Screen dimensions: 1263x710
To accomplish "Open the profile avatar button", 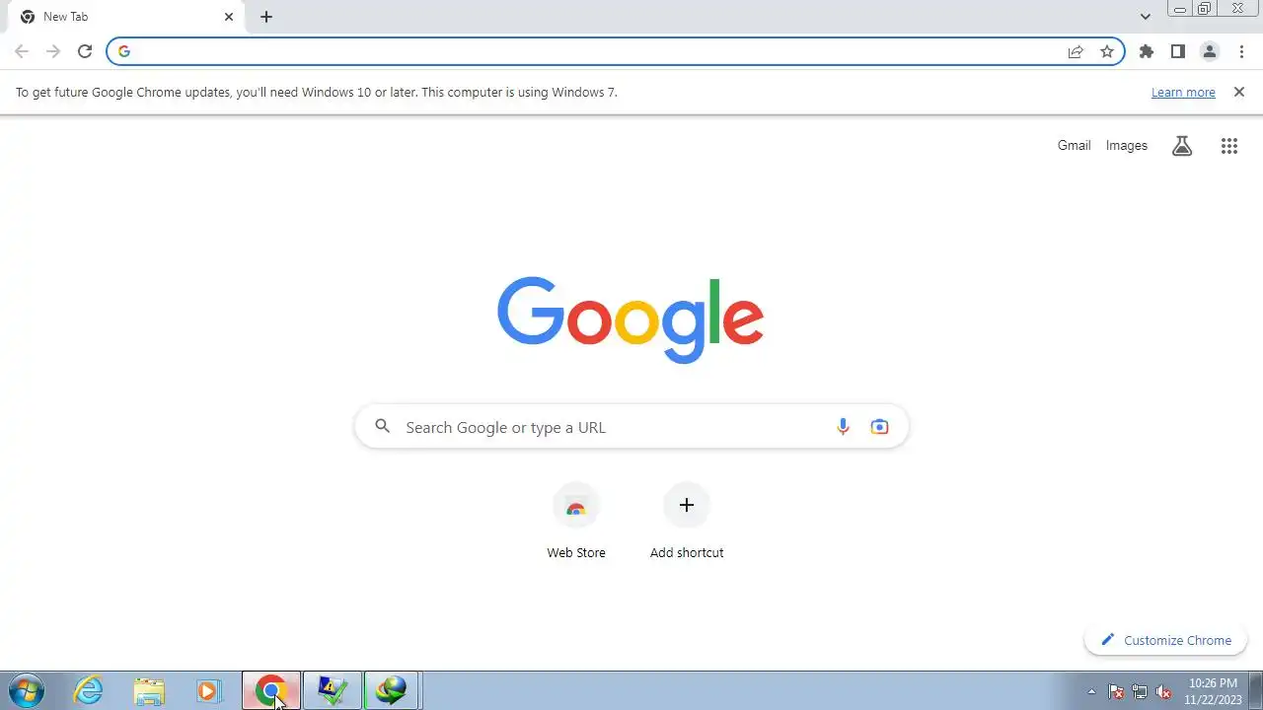I will coord(1210,51).
